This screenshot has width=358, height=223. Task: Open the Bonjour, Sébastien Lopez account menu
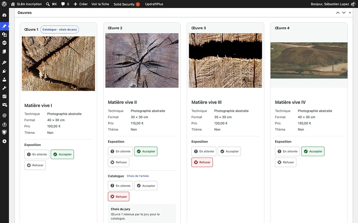333,4
